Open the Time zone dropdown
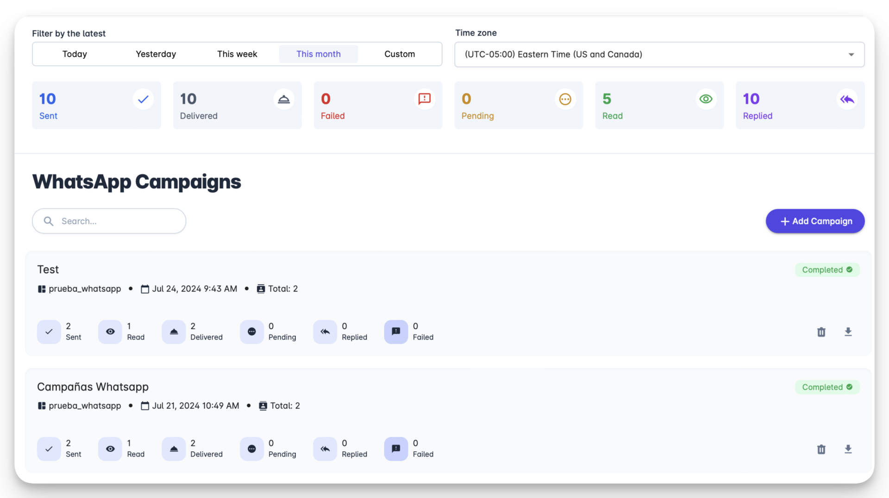889x498 pixels. (659, 55)
